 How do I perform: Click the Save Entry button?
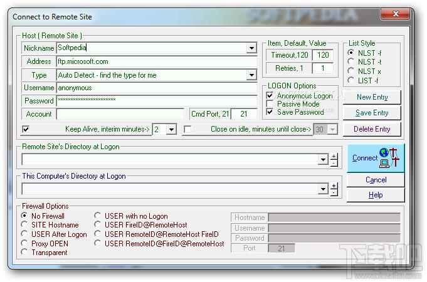tap(372, 113)
